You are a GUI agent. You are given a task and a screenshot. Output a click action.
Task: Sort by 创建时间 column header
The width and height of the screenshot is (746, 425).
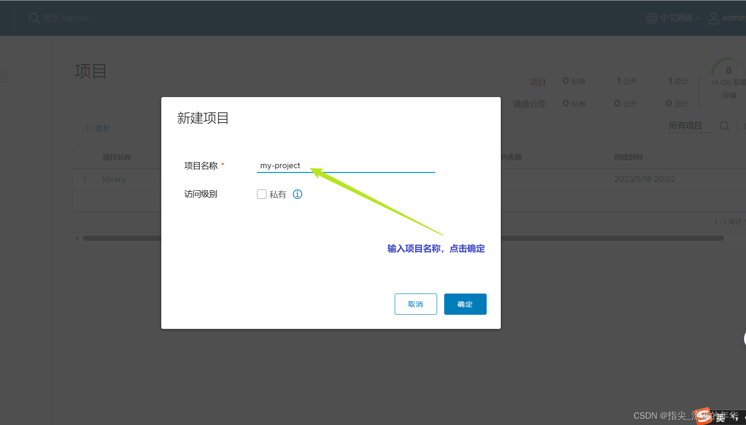click(x=629, y=157)
